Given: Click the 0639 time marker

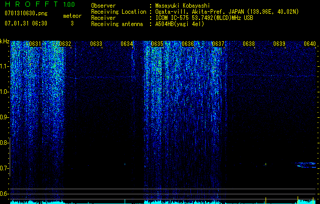Looking at the screenshot, I should pyautogui.click(x=279, y=44).
